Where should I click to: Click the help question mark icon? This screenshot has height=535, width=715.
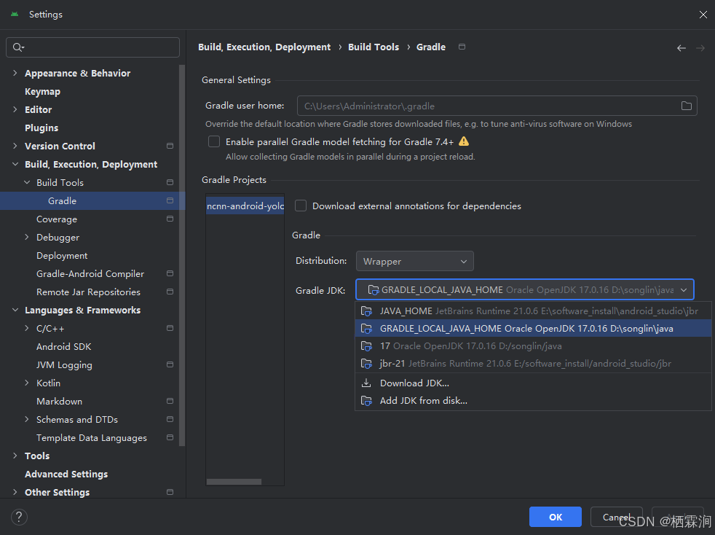pos(19,518)
